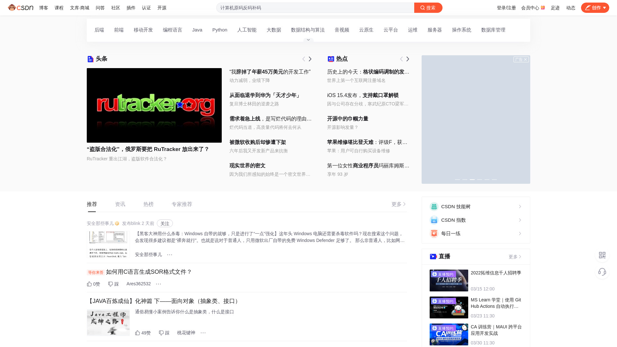Open 会员中心 link
This screenshot has height=347, width=617.
pyautogui.click(x=533, y=8)
